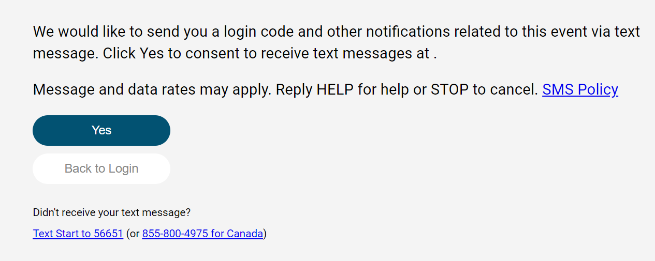Click the words "via text" ending the first line
The width and height of the screenshot is (655, 261).
pos(614,32)
